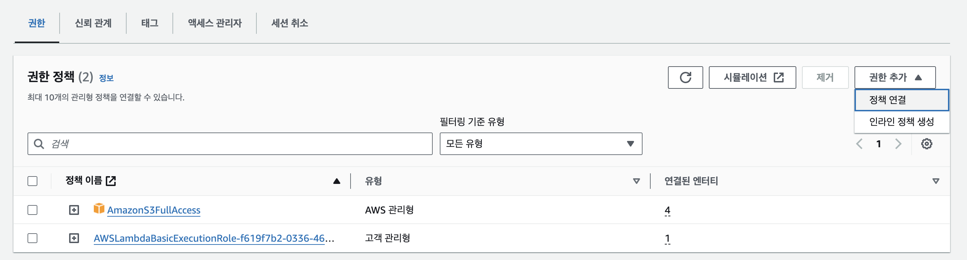
Task: Open table preferences gear icon
Action: pyautogui.click(x=926, y=144)
